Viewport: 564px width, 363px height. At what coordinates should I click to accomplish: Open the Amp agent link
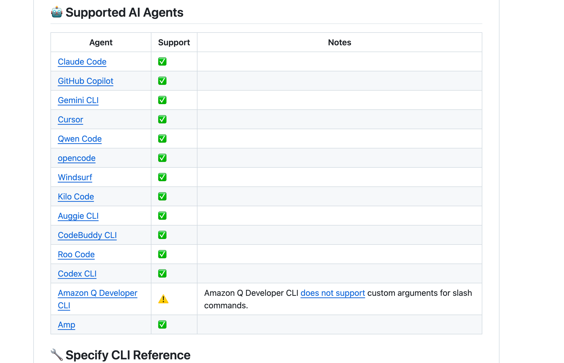pos(66,325)
